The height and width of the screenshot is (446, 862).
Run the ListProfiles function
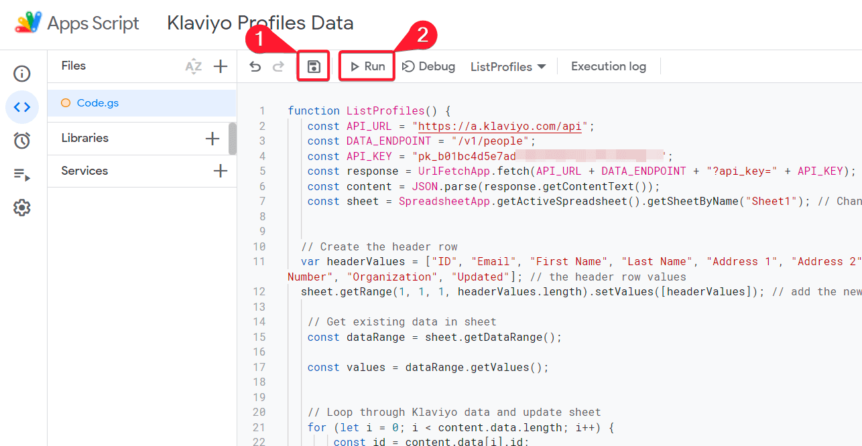point(367,66)
